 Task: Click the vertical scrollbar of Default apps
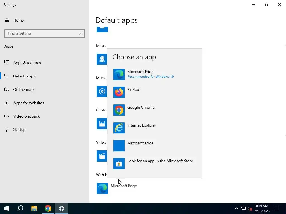click(285, 91)
